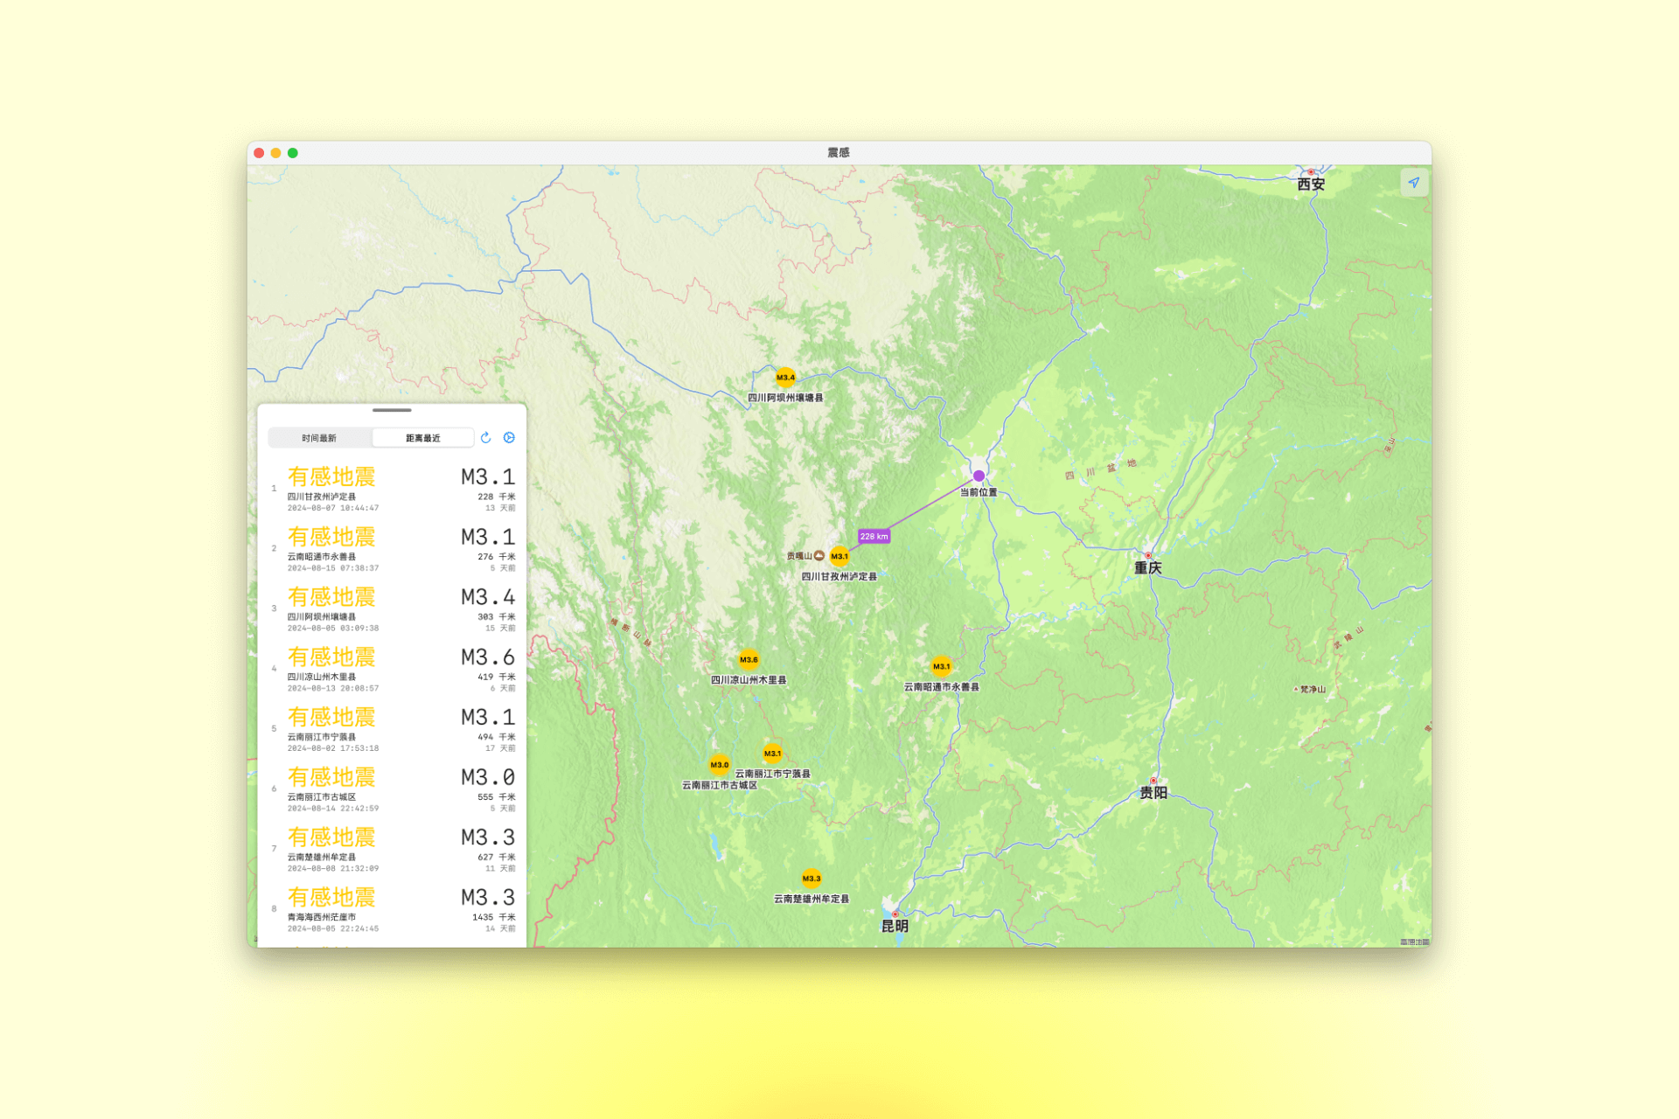Switch to the 距离最近 tab

click(x=423, y=438)
